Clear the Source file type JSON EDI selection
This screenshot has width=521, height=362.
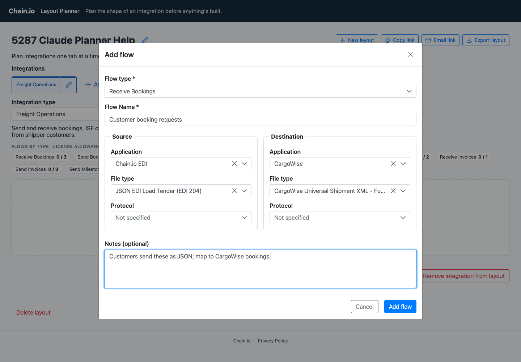pyautogui.click(x=234, y=191)
